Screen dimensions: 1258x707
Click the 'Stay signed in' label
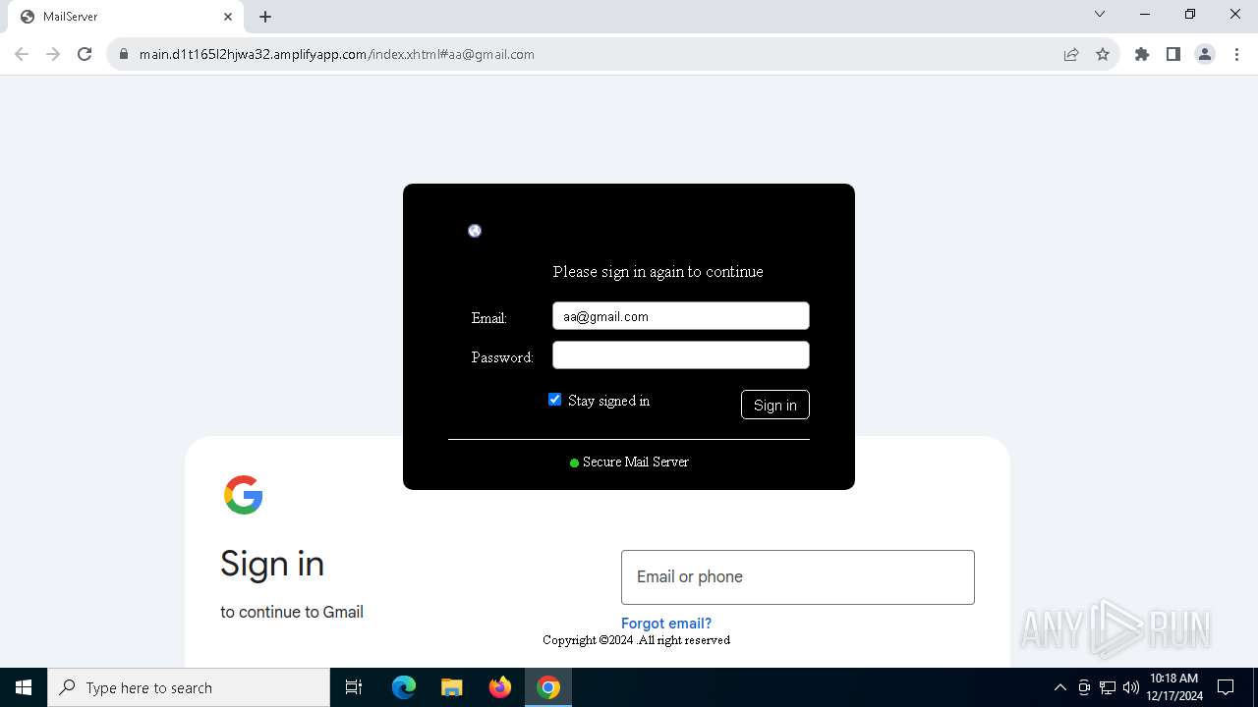click(608, 401)
